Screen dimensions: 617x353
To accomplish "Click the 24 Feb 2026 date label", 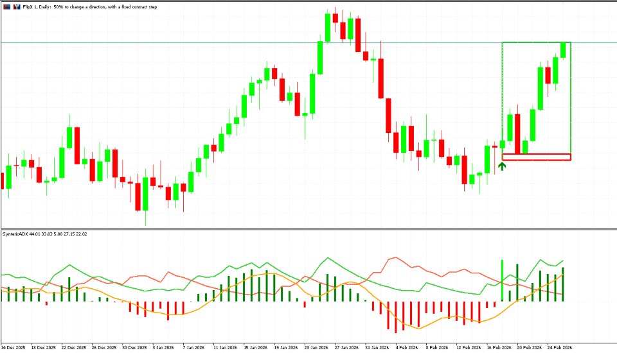I will point(560,347).
